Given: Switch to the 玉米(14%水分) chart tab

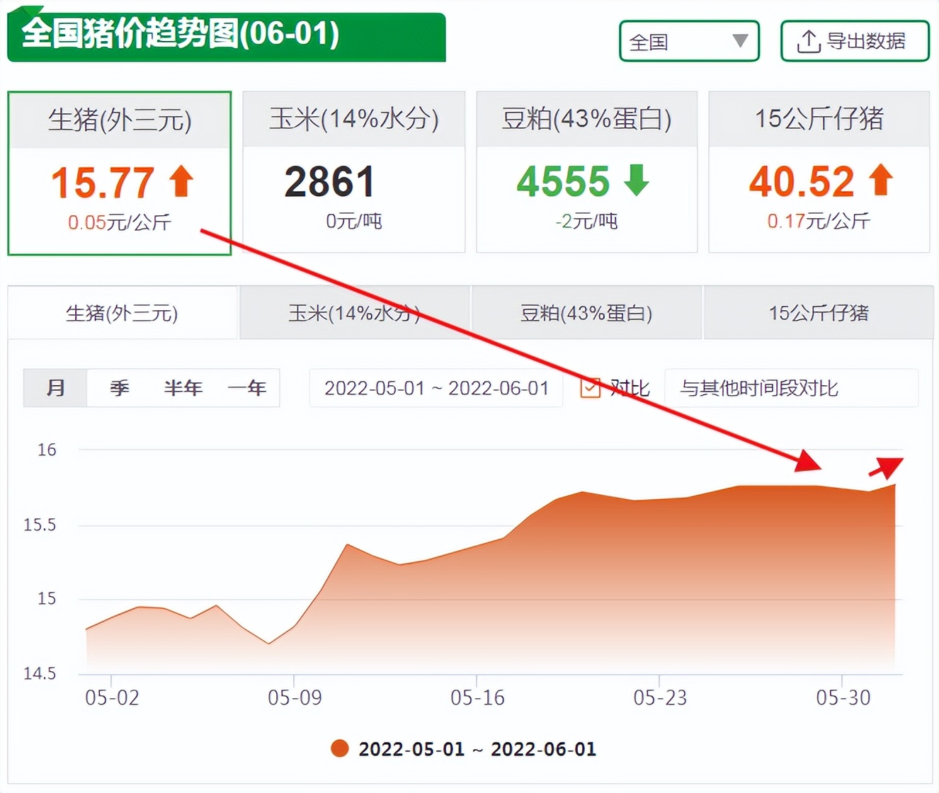Looking at the screenshot, I should [354, 313].
